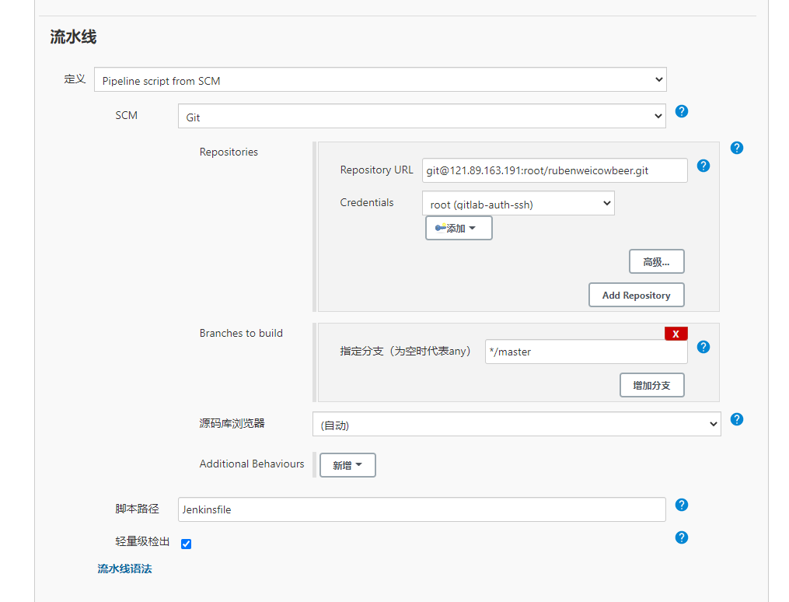Click help icon next to SCM dropdown

click(682, 111)
